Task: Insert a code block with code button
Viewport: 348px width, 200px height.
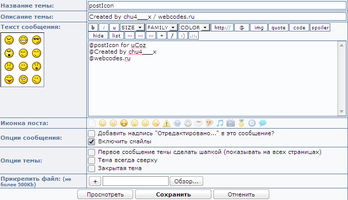Action: tap(299, 28)
